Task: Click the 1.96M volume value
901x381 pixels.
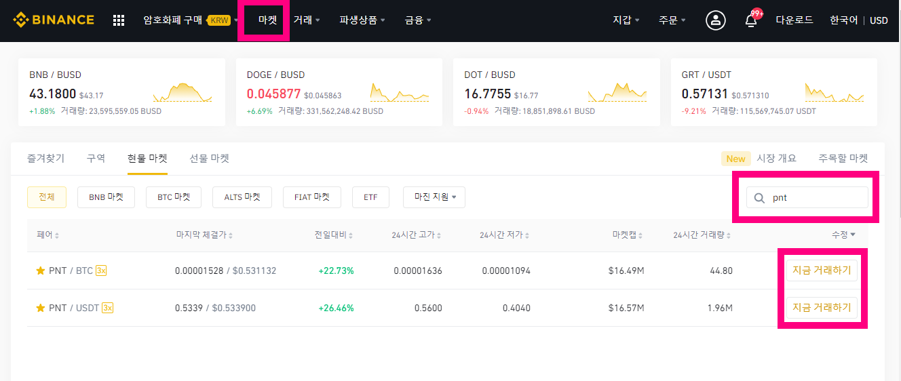Action: click(x=719, y=308)
